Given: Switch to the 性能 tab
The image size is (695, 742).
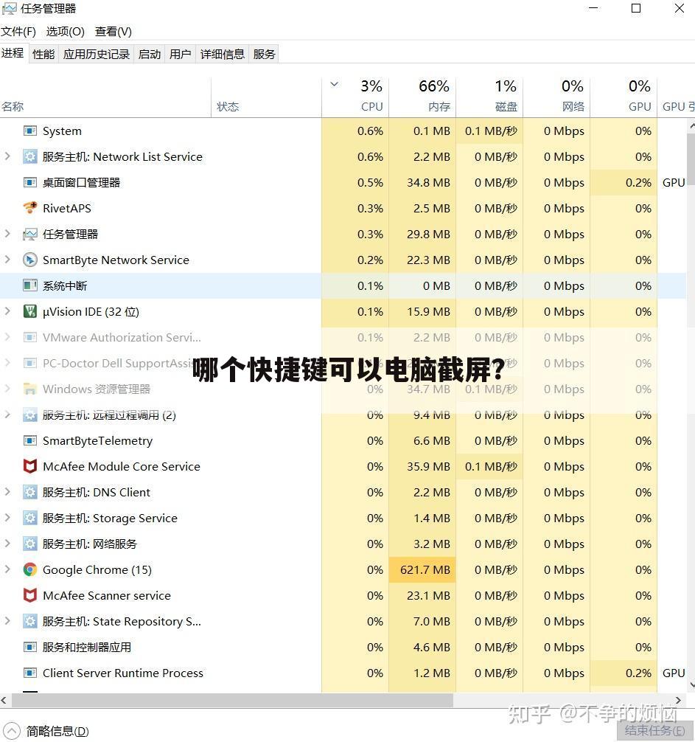Looking at the screenshot, I should [43, 54].
